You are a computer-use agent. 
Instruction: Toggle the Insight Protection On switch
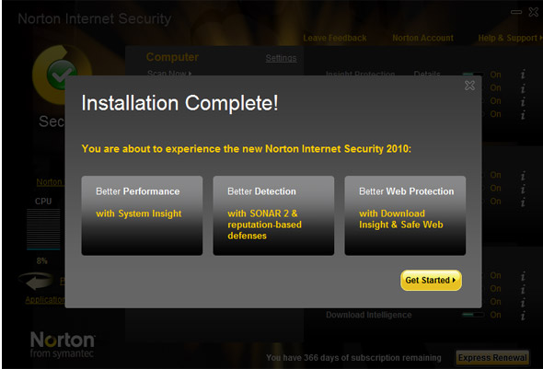pos(473,75)
